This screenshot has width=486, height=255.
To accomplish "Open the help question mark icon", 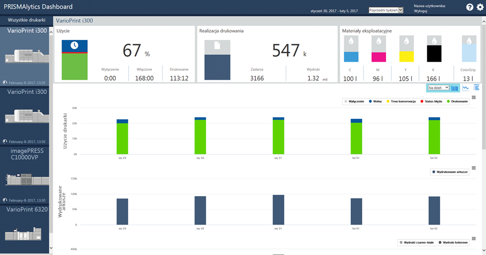I will tap(470, 7).
